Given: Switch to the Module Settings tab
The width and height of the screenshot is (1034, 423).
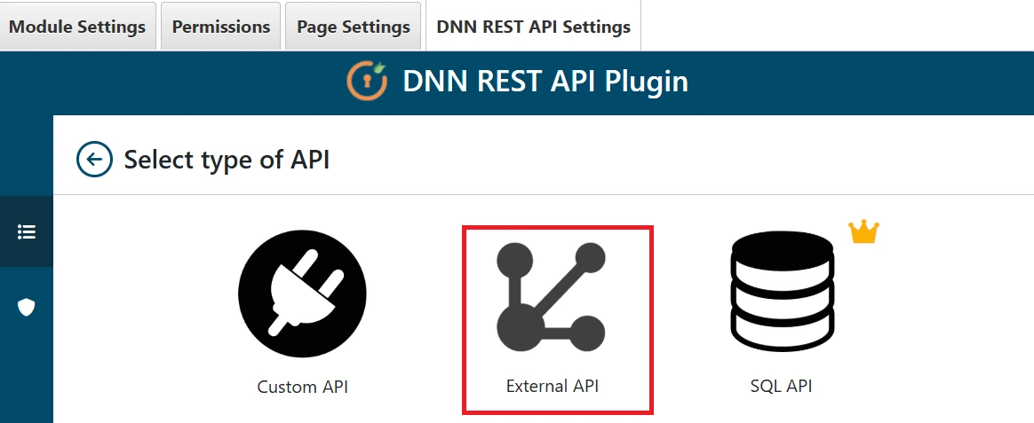Looking at the screenshot, I should tap(77, 27).
